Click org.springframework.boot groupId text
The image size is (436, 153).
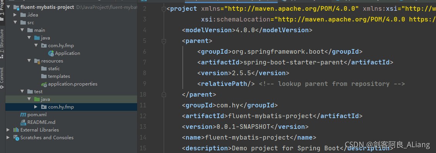278,52
